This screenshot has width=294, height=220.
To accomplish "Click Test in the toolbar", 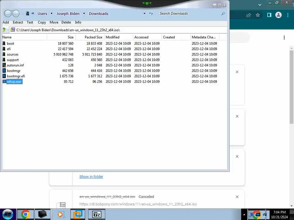I will pos(30,22).
